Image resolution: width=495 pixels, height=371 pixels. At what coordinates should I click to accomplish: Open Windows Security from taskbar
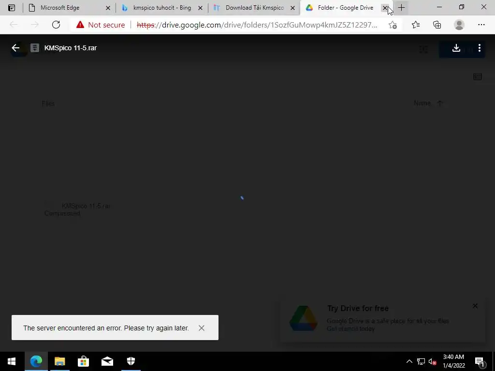131,361
